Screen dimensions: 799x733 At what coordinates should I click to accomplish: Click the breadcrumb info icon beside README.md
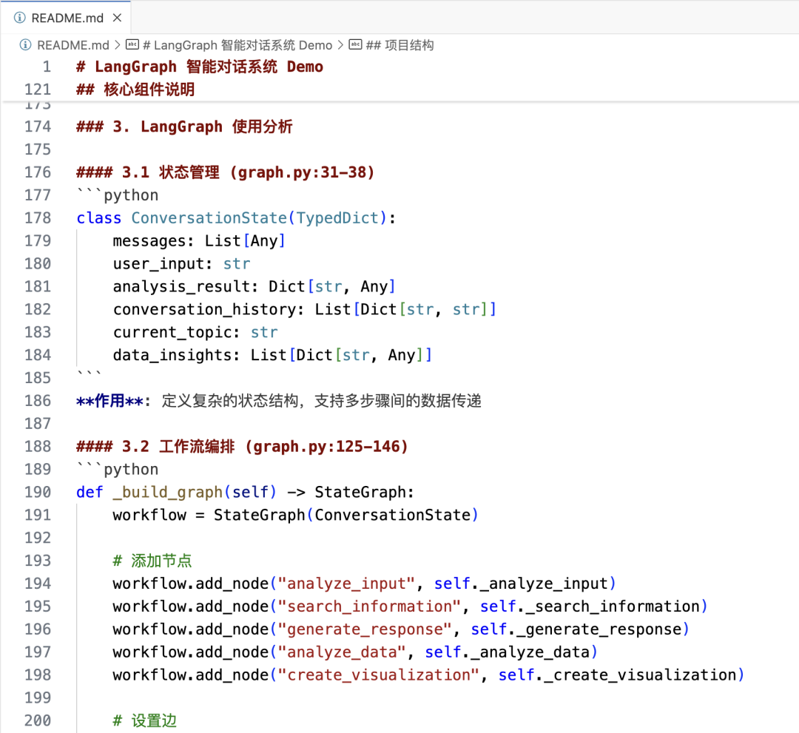tap(25, 45)
